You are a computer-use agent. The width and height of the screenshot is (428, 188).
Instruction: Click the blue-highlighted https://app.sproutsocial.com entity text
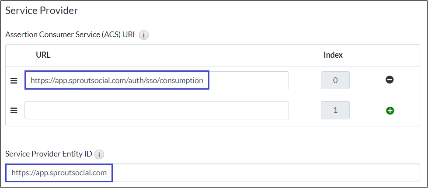pos(59,173)
